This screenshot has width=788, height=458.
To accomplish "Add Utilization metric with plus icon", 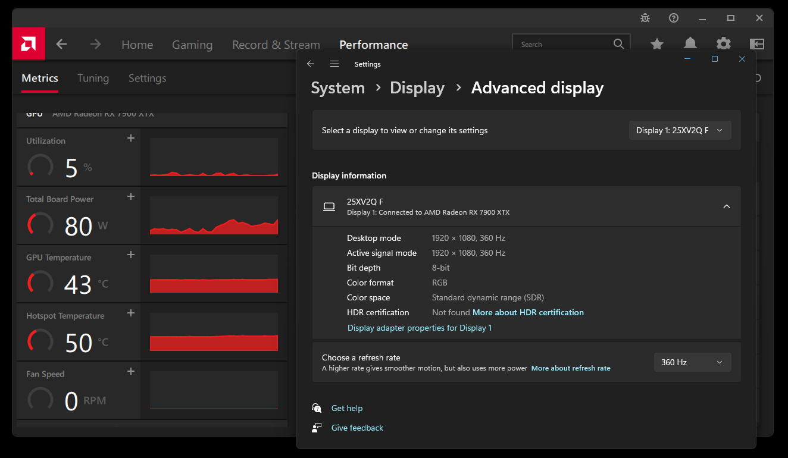I will [131, 139].
